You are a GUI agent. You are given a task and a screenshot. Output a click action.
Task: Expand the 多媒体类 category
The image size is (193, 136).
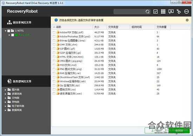click(5, 94)
